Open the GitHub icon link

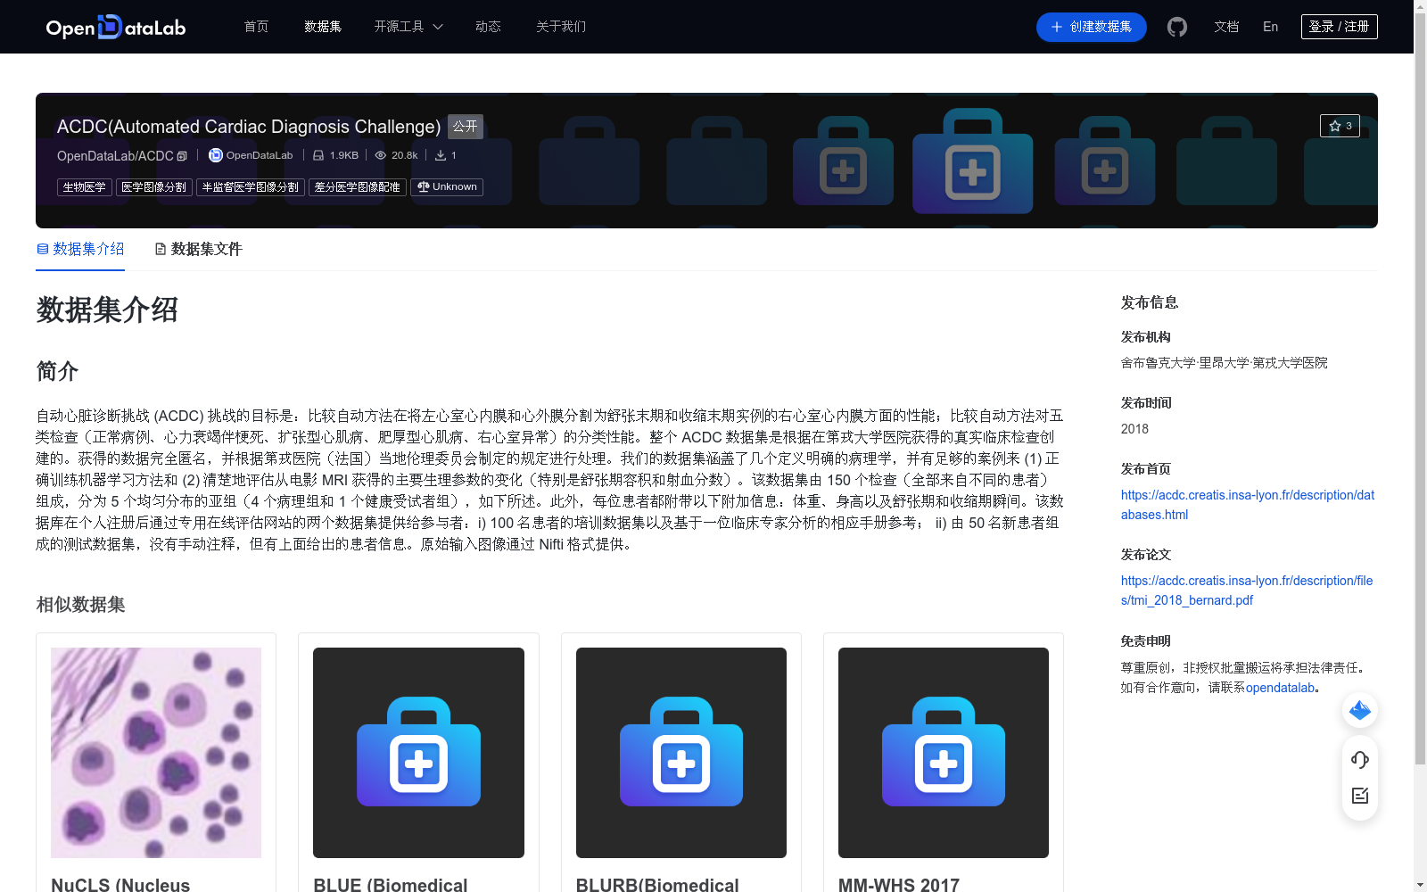coord(1177,27)
